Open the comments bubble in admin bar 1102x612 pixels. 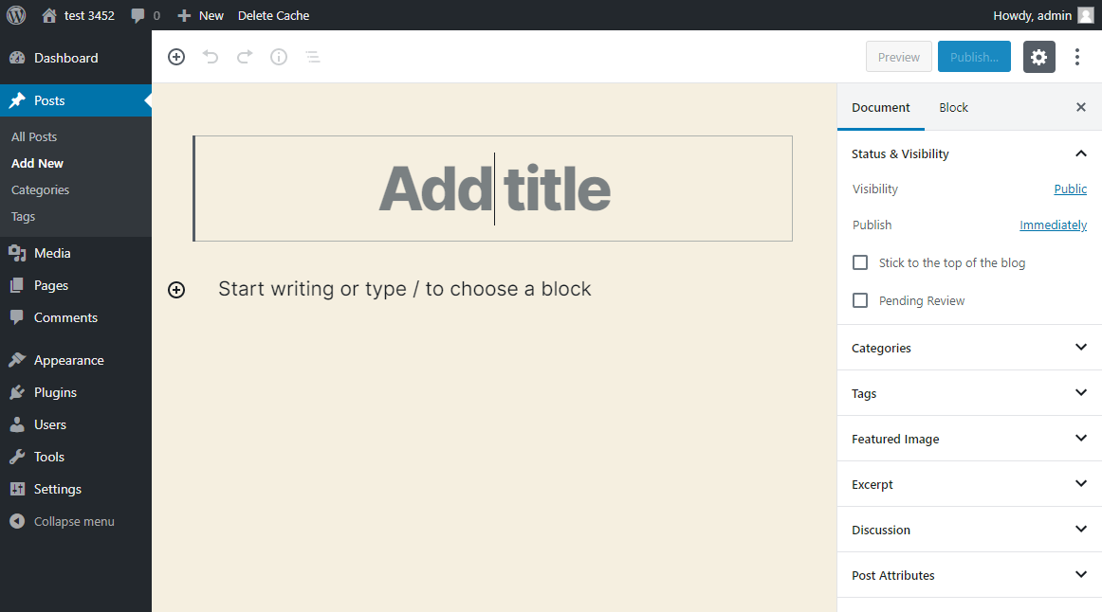145,15
